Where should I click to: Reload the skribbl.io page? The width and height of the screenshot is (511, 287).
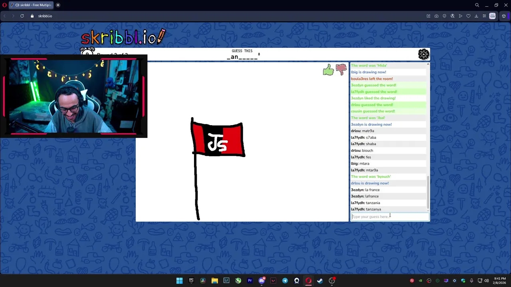tap(22, 16)
